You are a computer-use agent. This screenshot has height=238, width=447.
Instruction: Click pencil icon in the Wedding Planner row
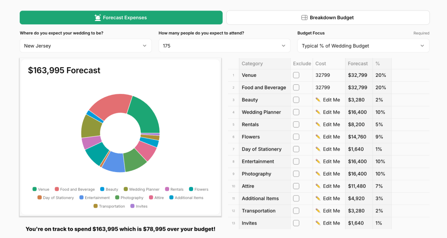(x=318, y=112)
